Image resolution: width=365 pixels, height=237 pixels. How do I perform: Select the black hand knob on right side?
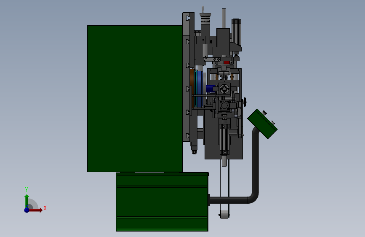pos(245,102)
